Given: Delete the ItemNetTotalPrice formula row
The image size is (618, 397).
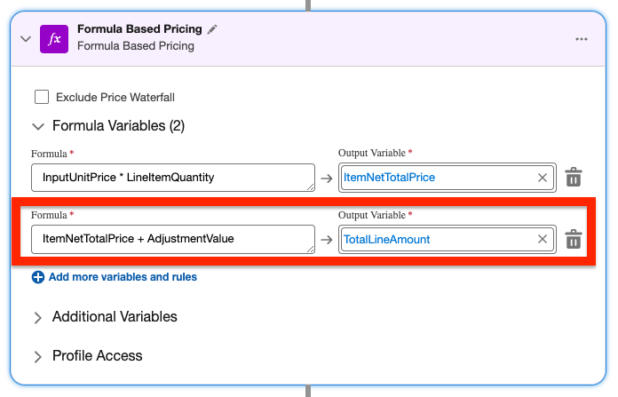Looking at the screenshot, I should (x=574, y=177).
